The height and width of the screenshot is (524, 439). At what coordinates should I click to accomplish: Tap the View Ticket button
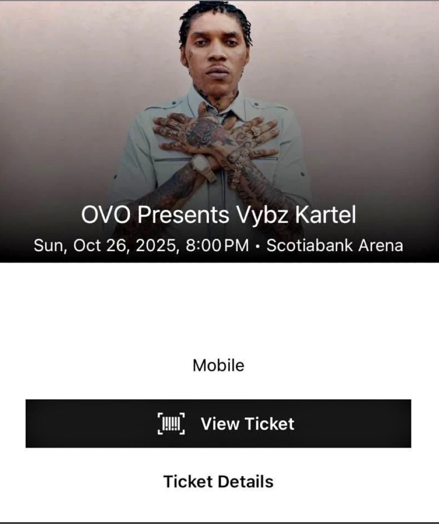(x=218, y=424)
